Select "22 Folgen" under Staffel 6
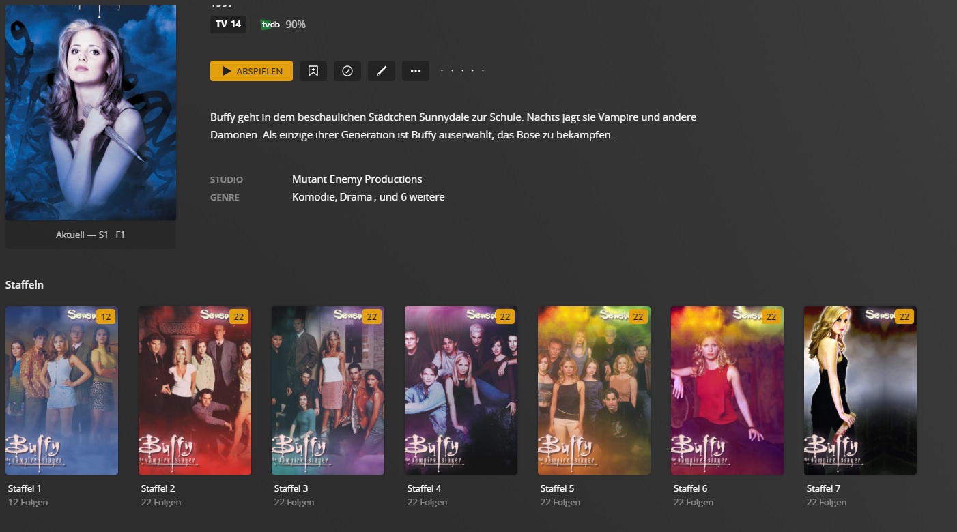Screen dimensions: 957x532 [x=694, y=503]
